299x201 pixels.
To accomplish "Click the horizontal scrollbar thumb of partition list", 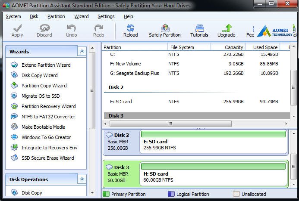I will coord(170,124).
